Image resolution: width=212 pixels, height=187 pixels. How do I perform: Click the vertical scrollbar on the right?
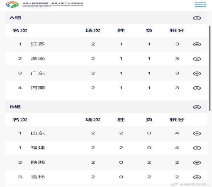[x=210, y=68]
